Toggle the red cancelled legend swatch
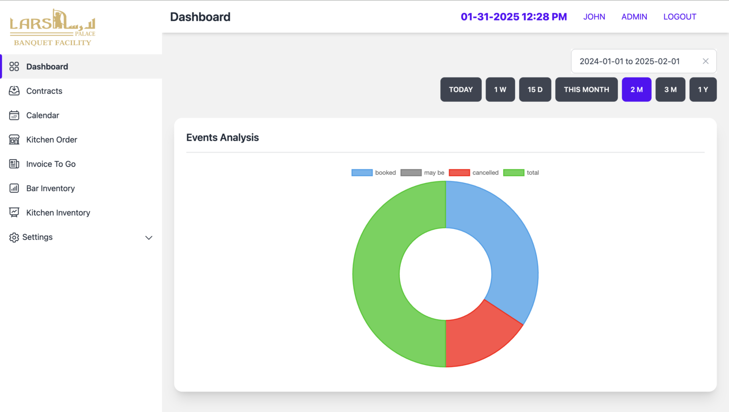 click(459, 172)
